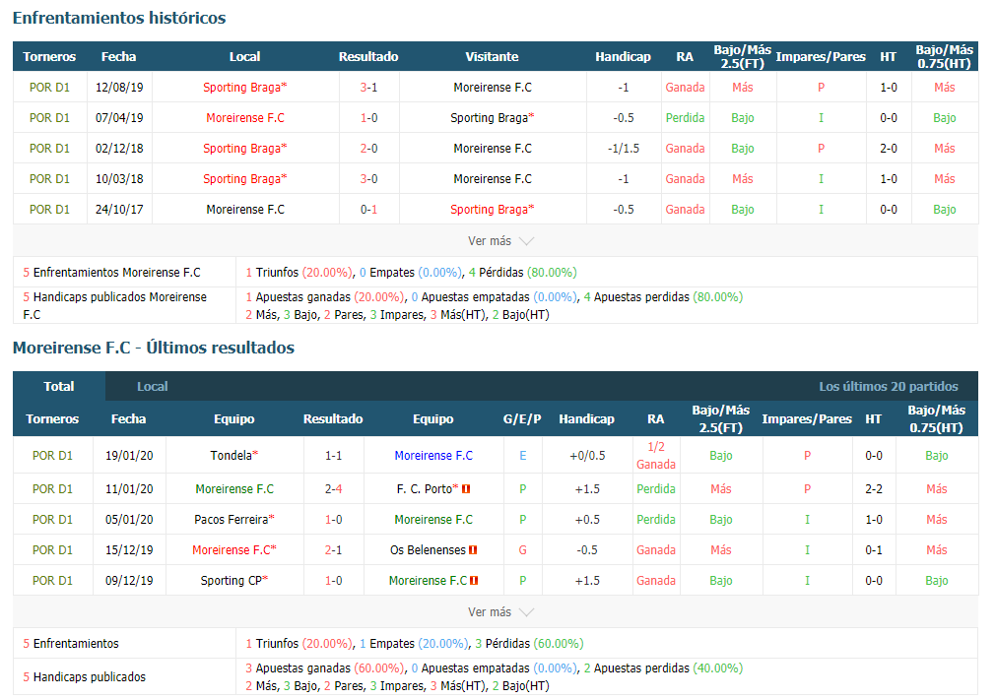Expand 'Ver más' under Enfrentamientos históricos

(x=500, y=241)
